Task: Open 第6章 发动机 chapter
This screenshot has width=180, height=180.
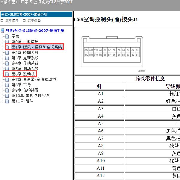Action: tap(23, 74)
